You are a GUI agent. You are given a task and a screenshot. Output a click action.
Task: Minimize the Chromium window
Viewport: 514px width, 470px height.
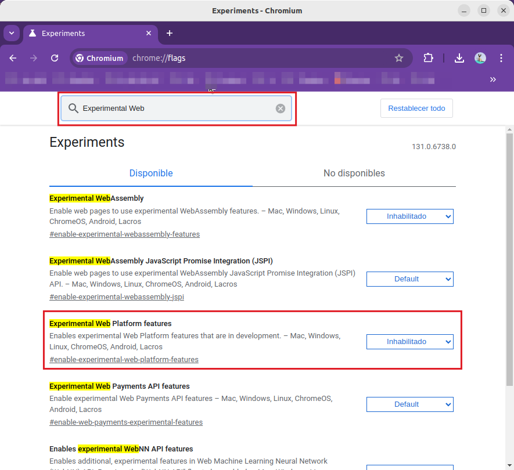(x=464, y=11)
